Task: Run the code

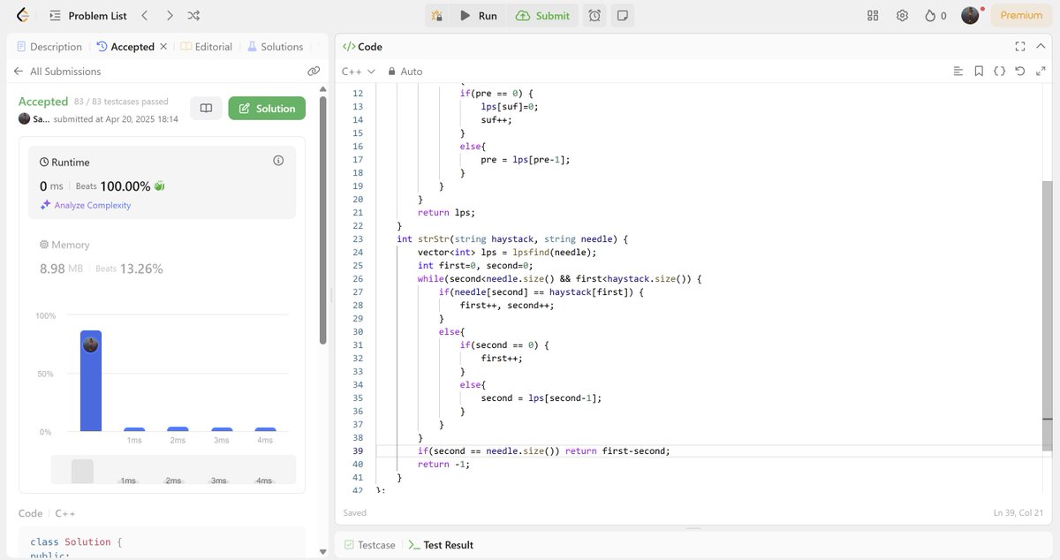Action: click(478, 15)
